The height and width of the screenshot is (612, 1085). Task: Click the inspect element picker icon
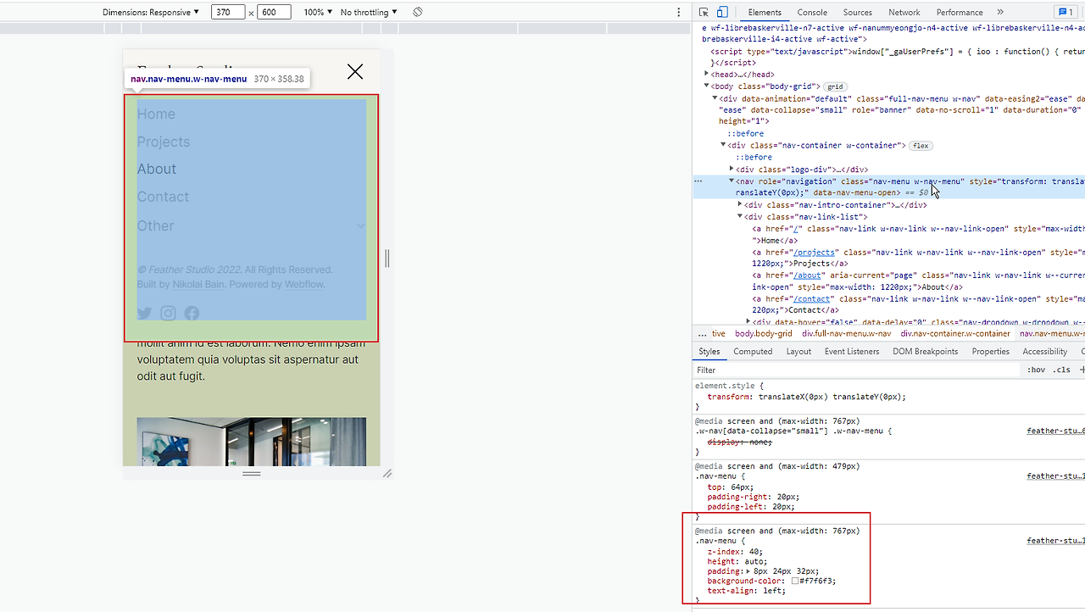point(704,12)
